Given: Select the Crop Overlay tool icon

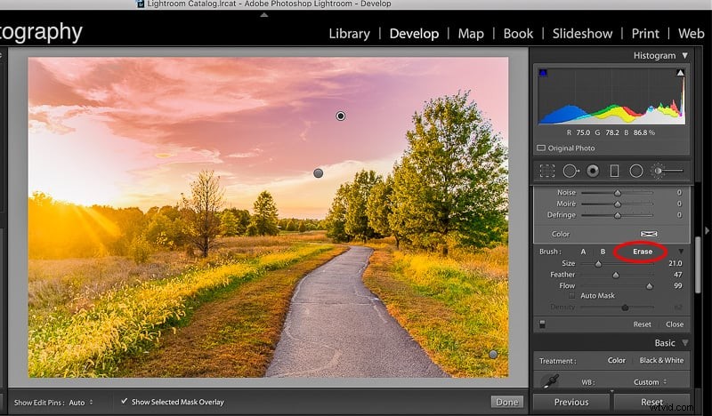Looking at the screenshot, I should click(547, 171).
